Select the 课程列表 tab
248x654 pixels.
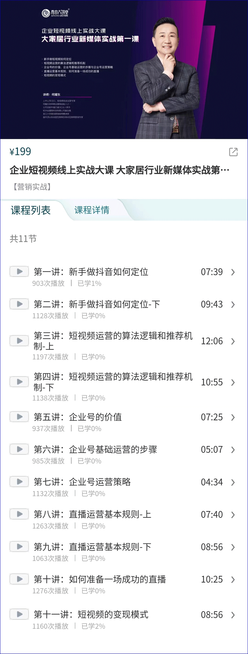31,210
